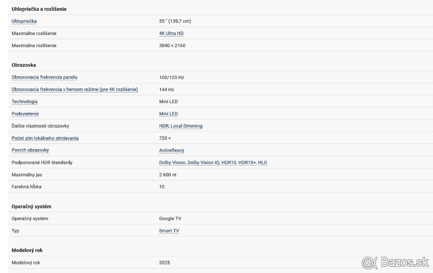Open the Povrch obrazovky link

point(30,150)
